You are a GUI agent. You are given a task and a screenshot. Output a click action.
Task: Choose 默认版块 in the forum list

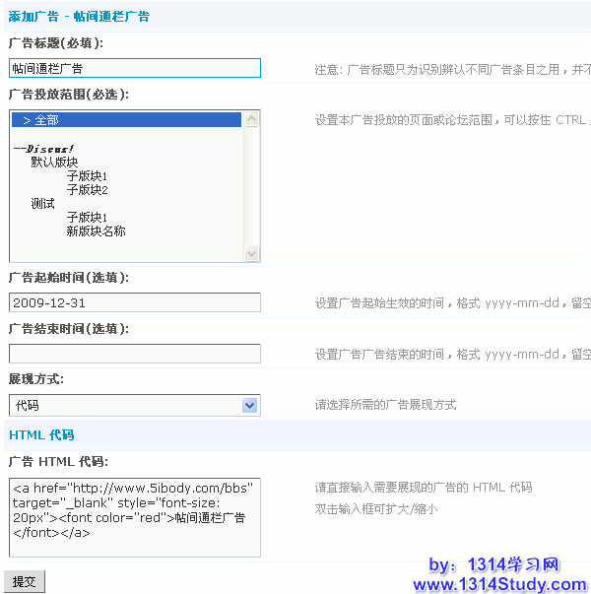click(x=54, y=163)
